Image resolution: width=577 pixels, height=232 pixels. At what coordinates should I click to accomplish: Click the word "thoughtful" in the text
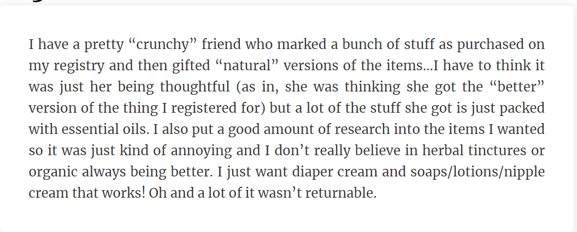(195, 88)
